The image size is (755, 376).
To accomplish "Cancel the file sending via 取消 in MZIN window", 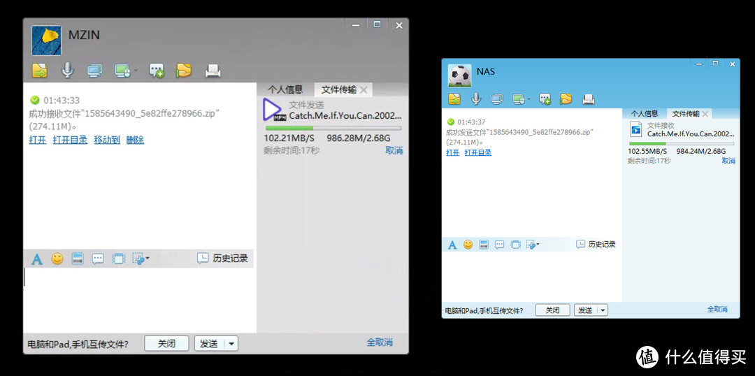I will (x=394, y=150).
